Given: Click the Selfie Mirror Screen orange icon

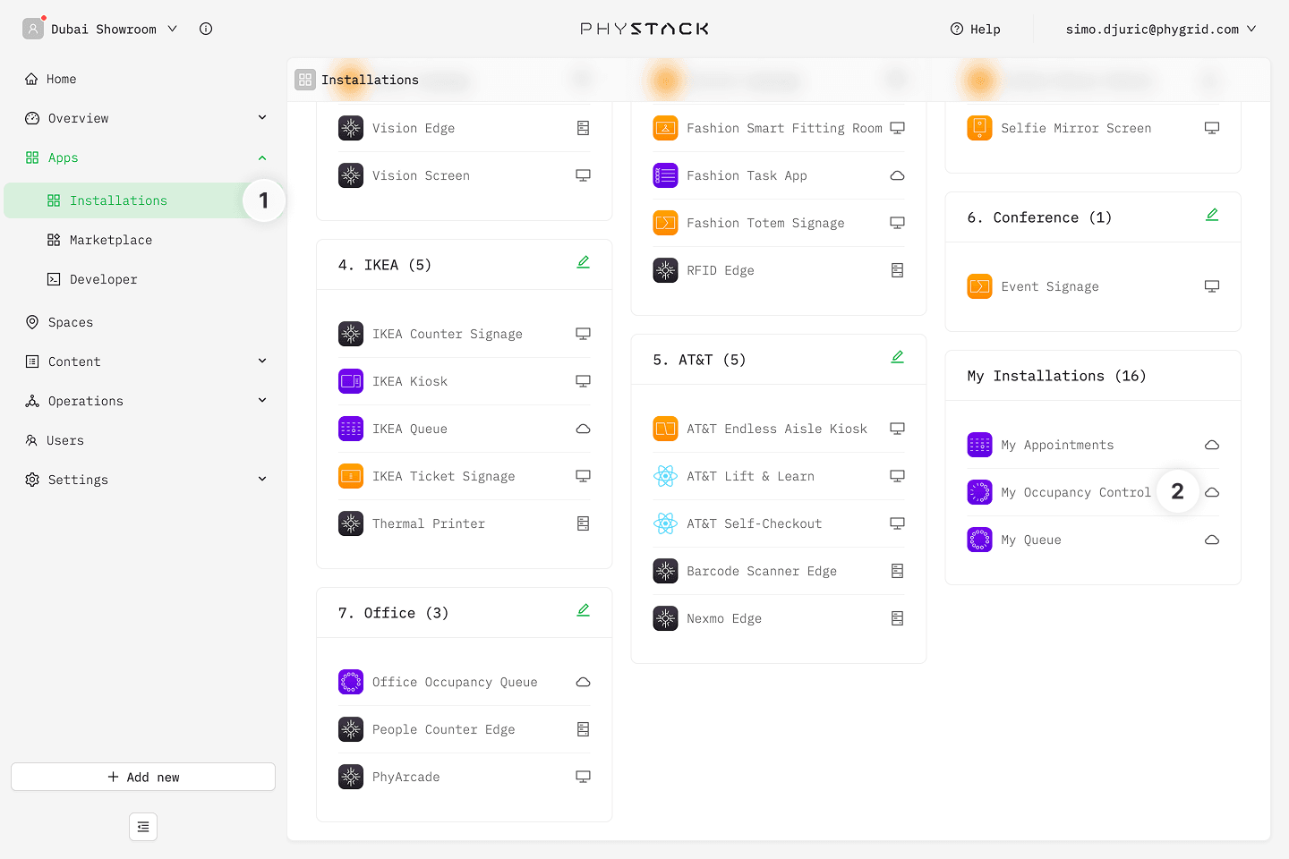Looking at the screenshot, I should (x=979, y=128).
